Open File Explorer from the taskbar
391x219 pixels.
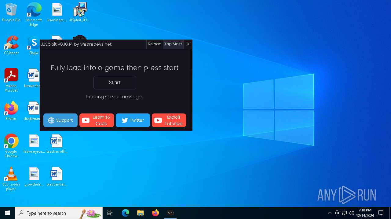pyautogui.click(x=141, y=213)
